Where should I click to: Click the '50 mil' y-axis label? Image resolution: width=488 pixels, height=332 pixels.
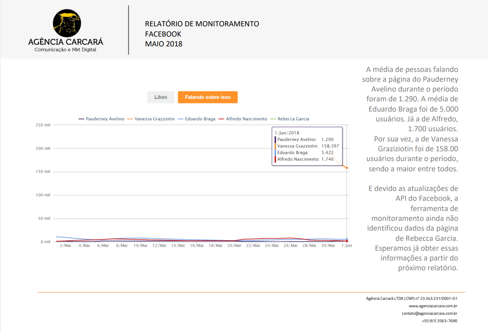(44, 218)
